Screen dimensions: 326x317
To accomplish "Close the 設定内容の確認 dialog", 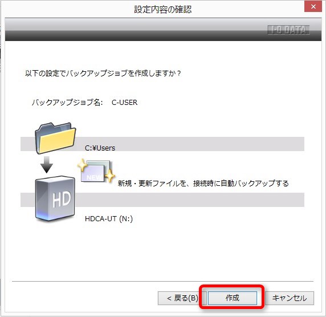I will (313, 7).
